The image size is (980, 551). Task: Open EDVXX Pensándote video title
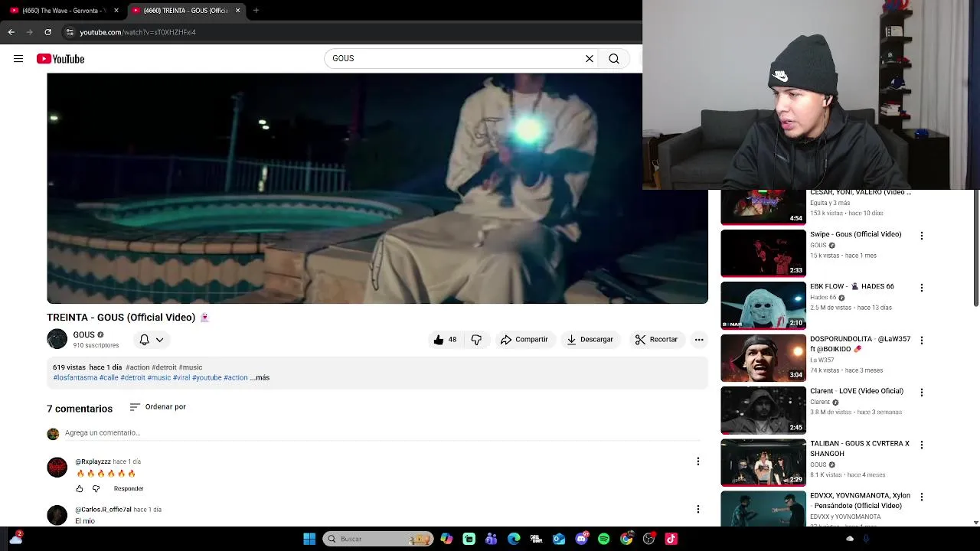point(861,500)
